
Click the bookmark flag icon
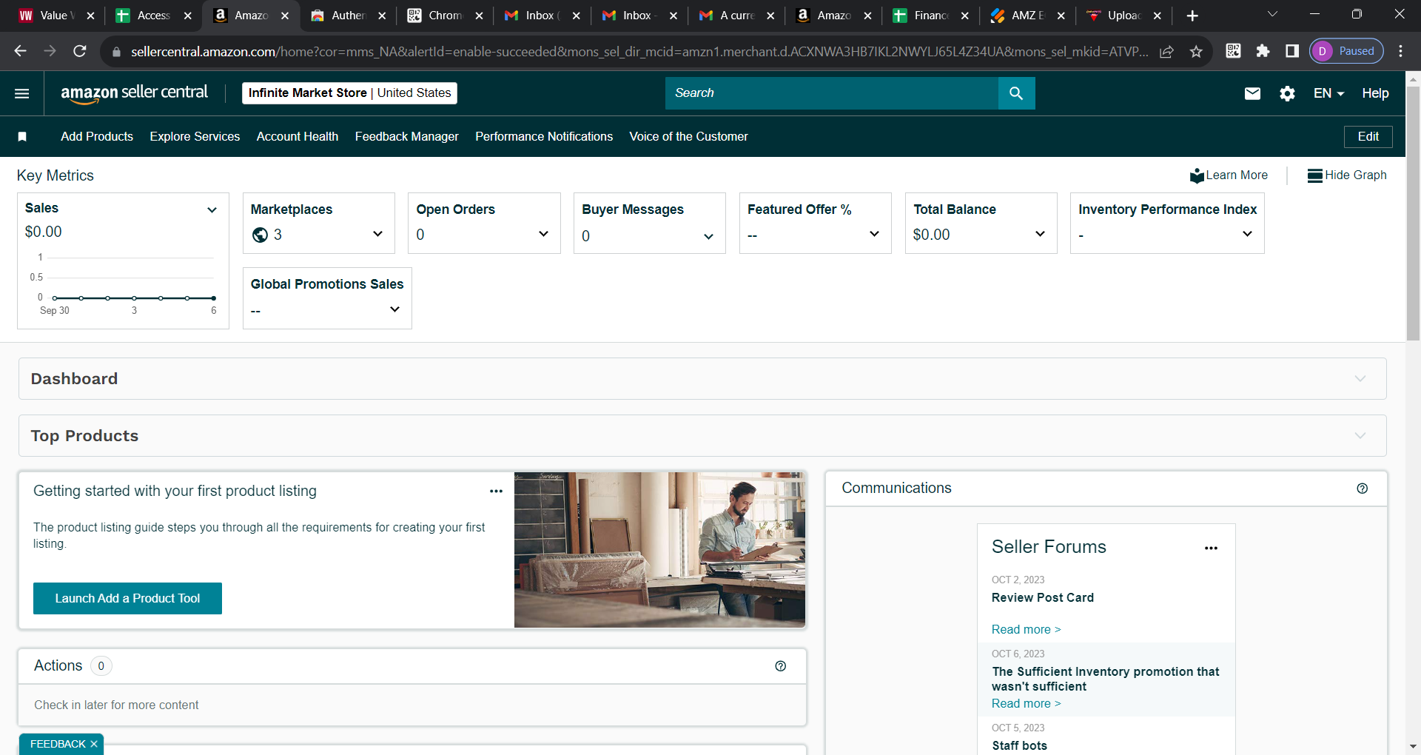coord(22,136)
